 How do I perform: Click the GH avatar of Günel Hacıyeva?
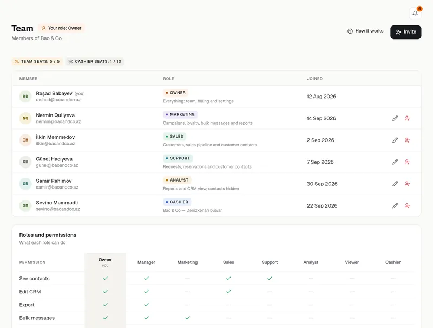coord(25,162)
